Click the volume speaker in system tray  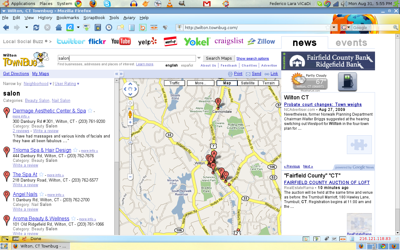[x=344, y=4]
